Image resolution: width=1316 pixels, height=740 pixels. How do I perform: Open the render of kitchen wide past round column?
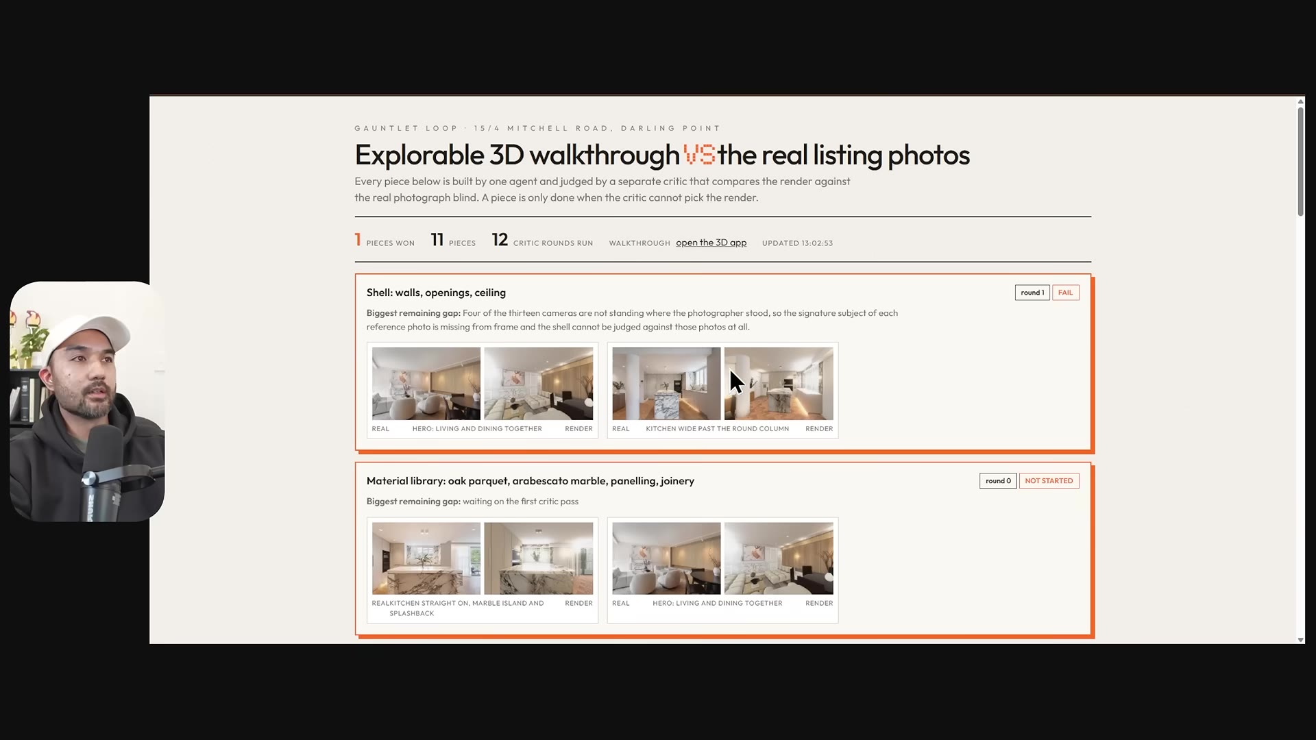coord(779,384)
